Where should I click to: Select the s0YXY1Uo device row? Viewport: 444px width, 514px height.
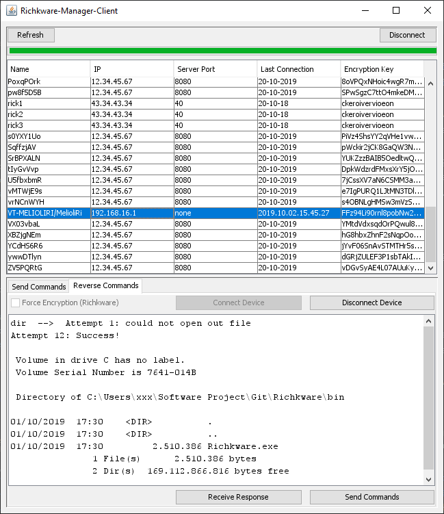pos(216,136)
